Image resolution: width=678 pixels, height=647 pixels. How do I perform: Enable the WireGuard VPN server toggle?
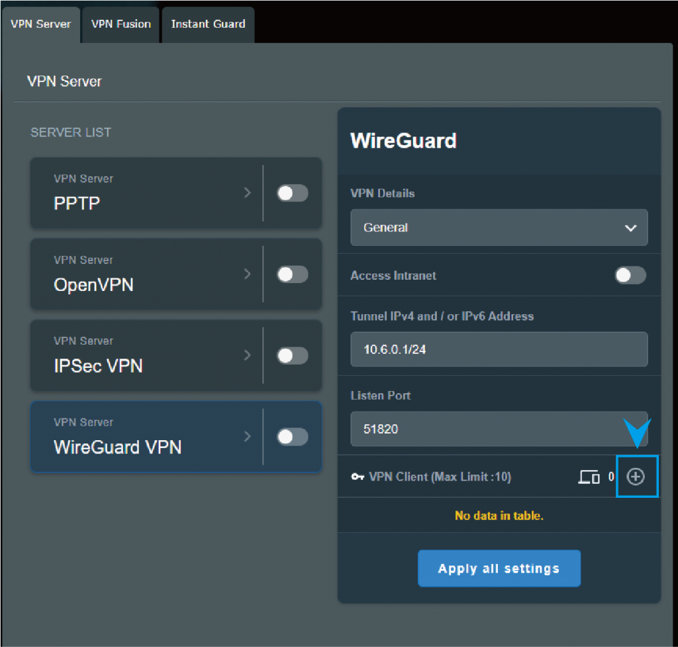[292, 437]
